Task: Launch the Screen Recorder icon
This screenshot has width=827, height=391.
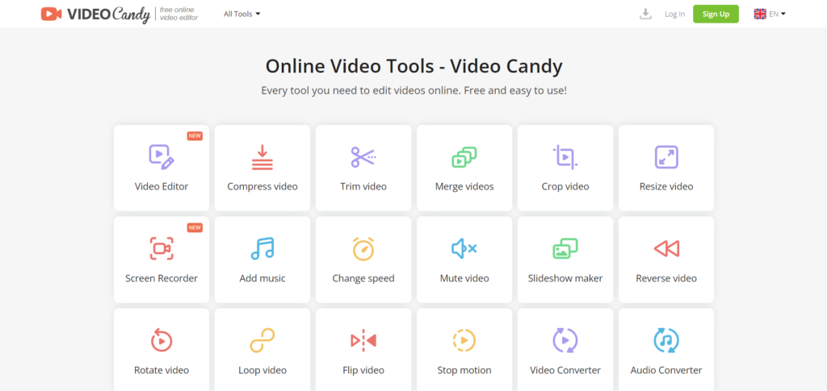Action: tap(162, 248)
